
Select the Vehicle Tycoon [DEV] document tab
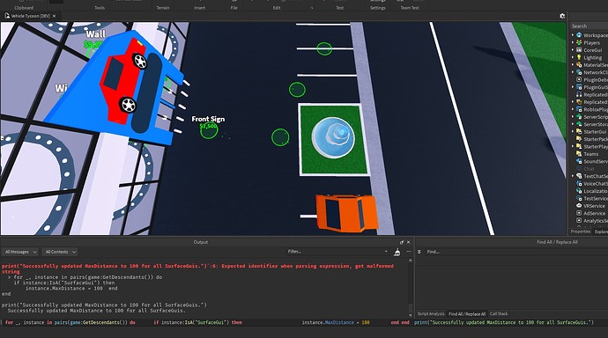tap(30, 16)
